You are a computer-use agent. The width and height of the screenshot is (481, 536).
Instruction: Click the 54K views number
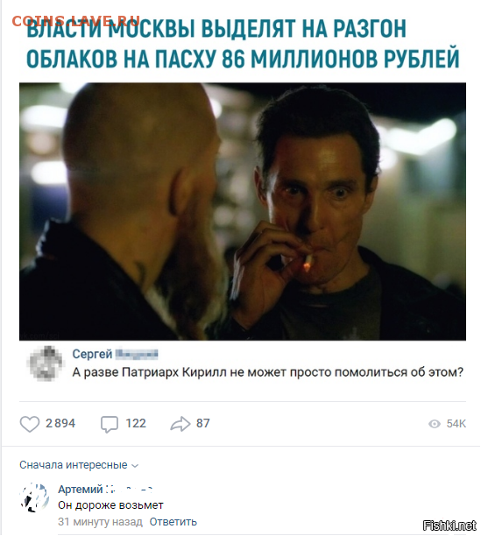point(456,424)
